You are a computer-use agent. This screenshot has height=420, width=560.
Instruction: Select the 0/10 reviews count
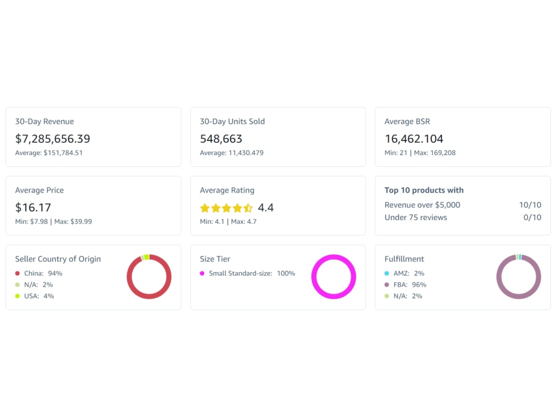pos(532,217)
